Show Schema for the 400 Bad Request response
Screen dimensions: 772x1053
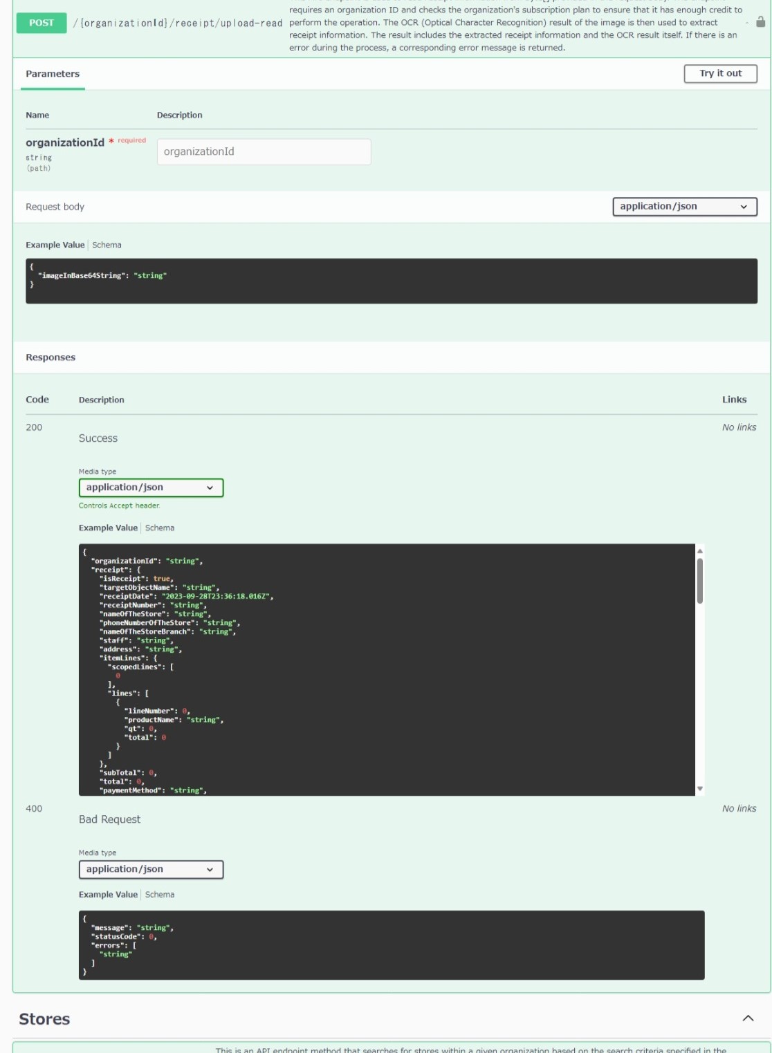pyautogui.click(x=160, y=895)
